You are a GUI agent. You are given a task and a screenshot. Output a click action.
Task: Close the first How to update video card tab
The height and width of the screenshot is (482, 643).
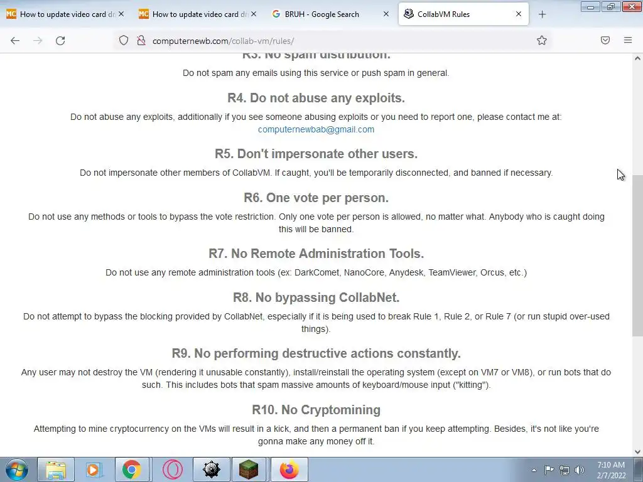pyautogui.click(x=121, y=14)
